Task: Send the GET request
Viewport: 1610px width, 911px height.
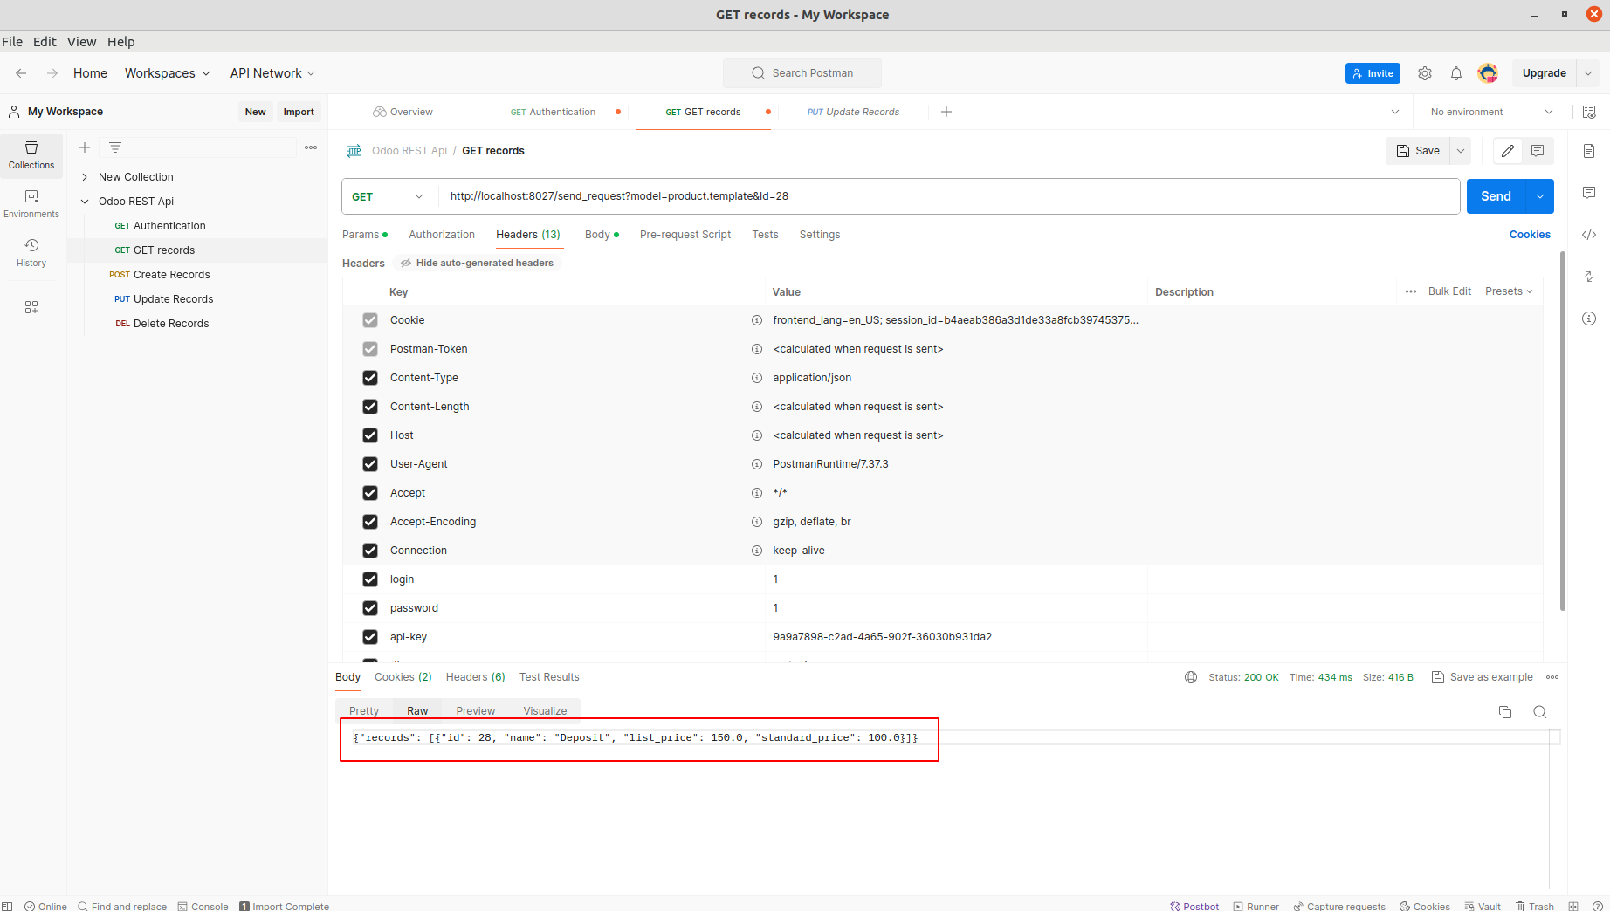Action: click(1496, 196)
